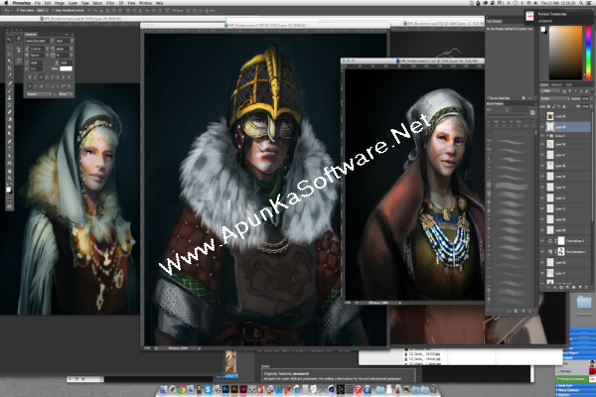596x397 pixels.
Task: Select the Move tool in the toolbox
Action: tap(10, 40)
